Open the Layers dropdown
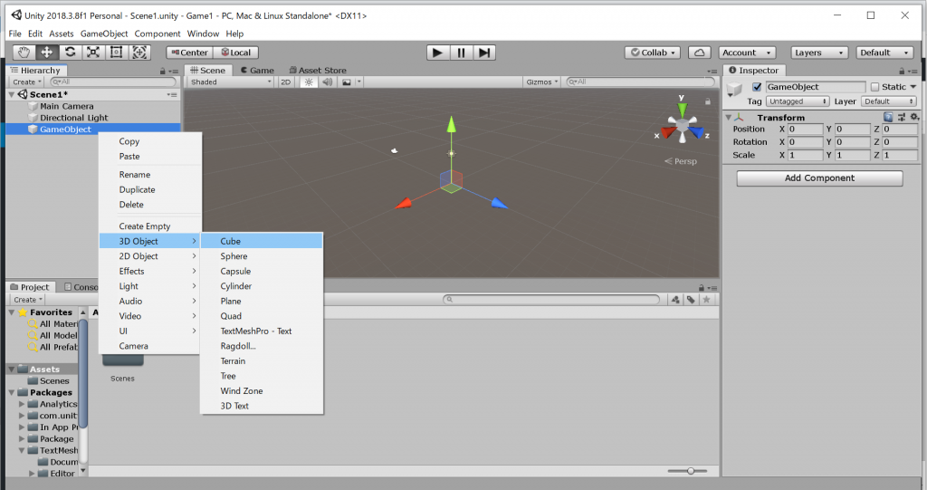The width and height of the screenshot is (927, 490). pos(818,53)
